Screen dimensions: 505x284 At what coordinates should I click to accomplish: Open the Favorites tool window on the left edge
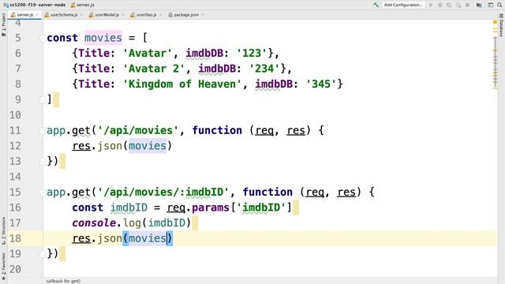click(x=3, y=266)
